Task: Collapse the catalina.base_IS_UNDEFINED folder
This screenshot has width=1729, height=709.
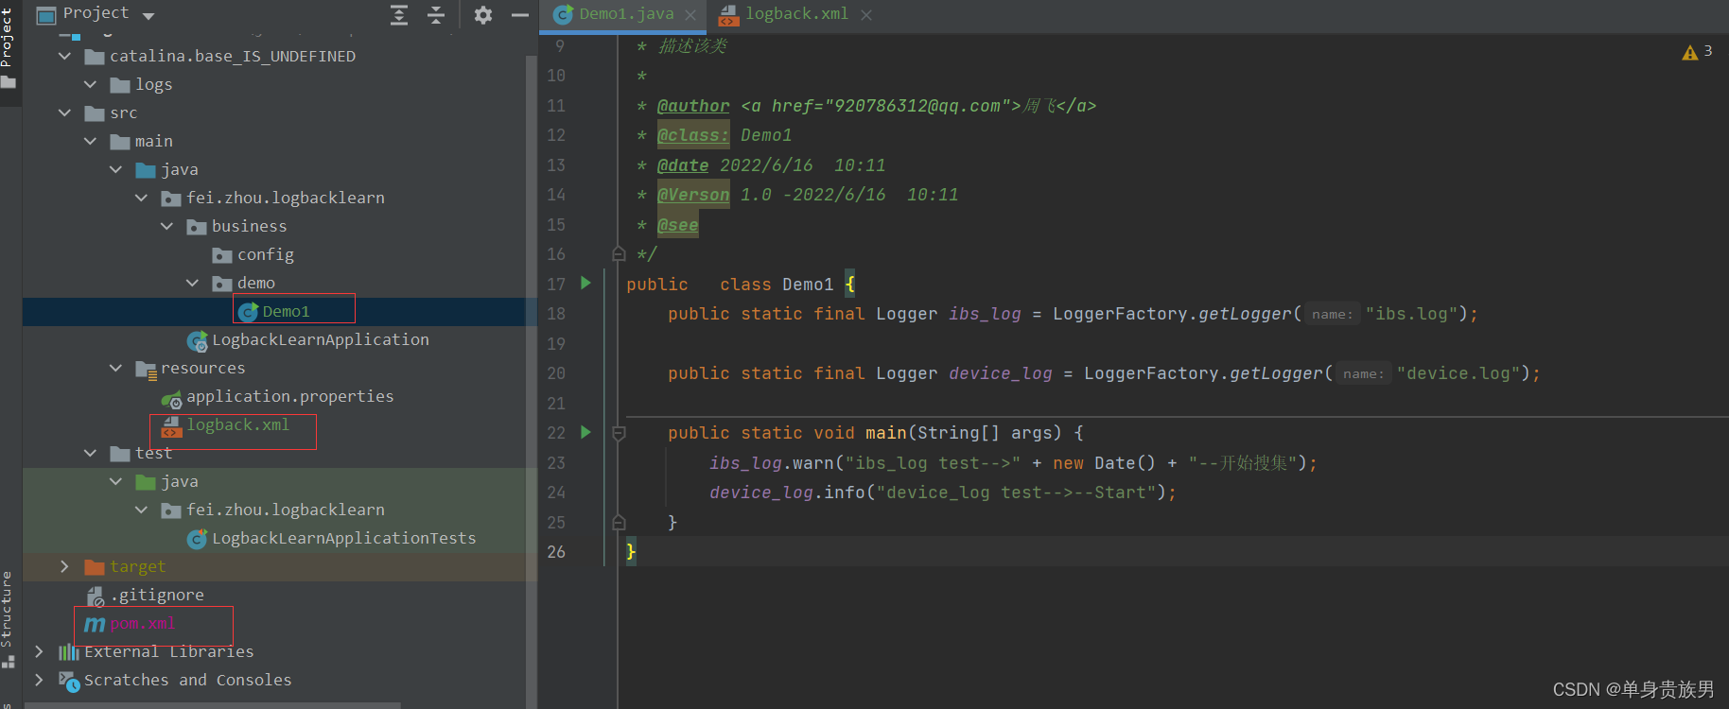Action: 64,57
